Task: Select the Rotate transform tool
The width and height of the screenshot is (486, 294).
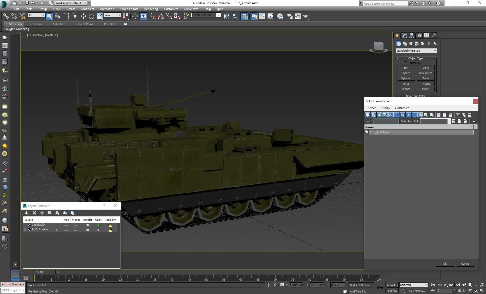Action: (x=91, y=16)
